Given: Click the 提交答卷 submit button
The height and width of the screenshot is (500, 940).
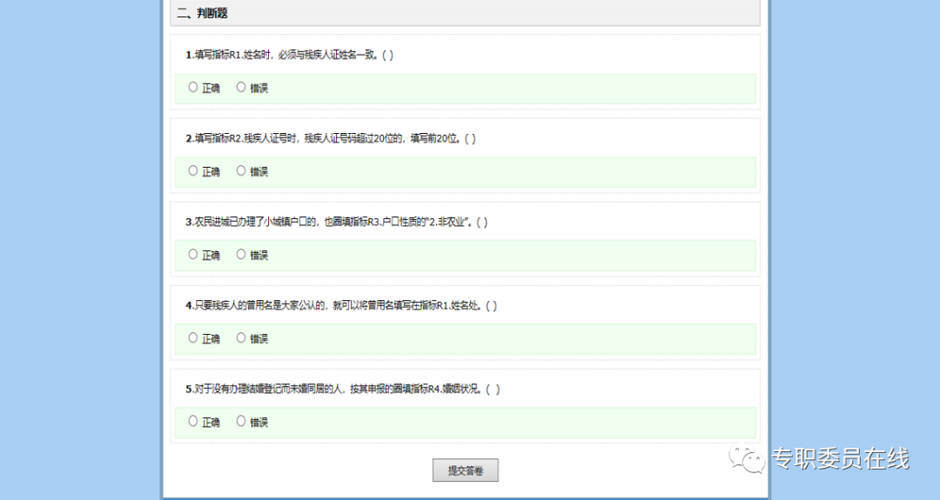Looking at the screenshot, I should coord(465,470).
